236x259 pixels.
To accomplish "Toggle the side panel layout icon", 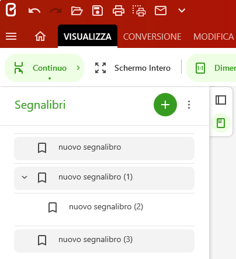I will (x=221, y=100).
